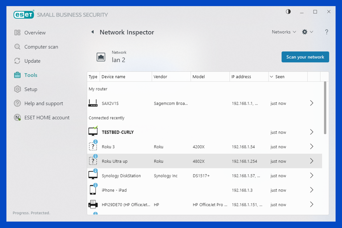The height and width of the screenshot is (228, 342).
Task: Open the Computer scan section
Action: [x=41, y=47]
